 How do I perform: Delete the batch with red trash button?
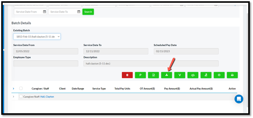(x=127, y=75)
